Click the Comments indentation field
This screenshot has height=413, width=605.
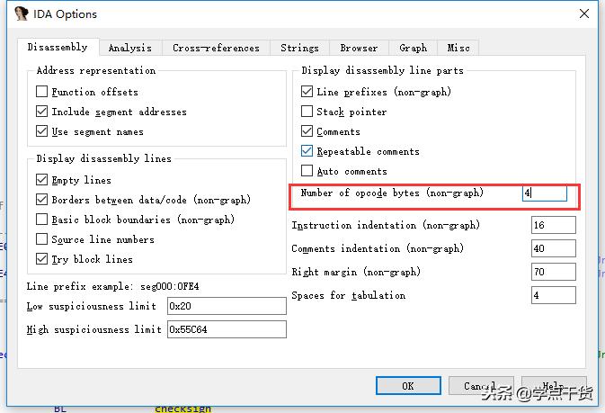pyautogui.click(x=553, y=248)
